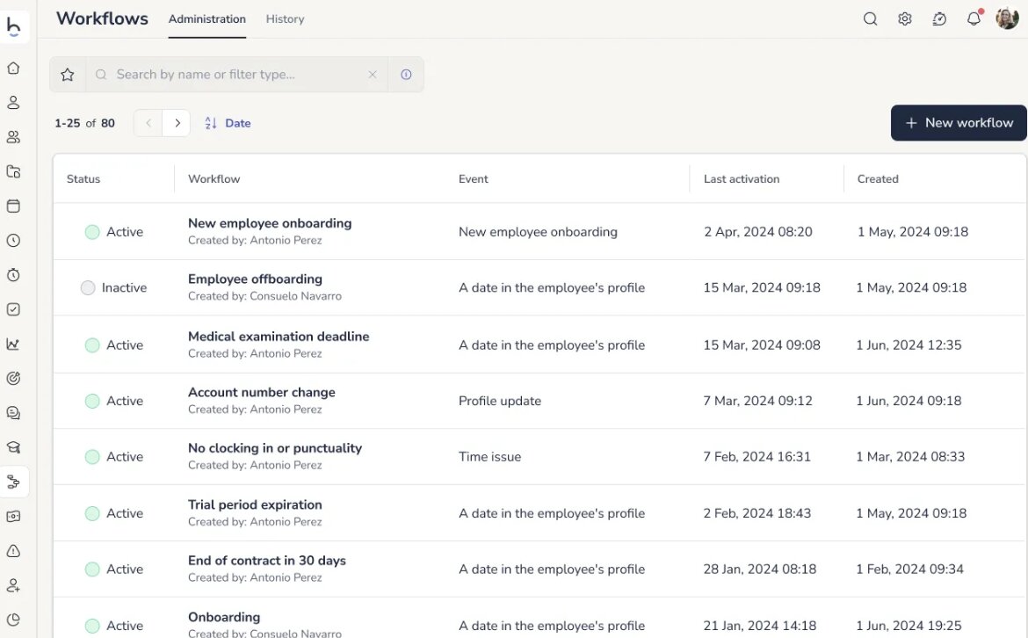Open the analytics chart icon in sidebar
Image resolution: width=1028 pixels, height=638 pixels.
(x=13, y=344)
